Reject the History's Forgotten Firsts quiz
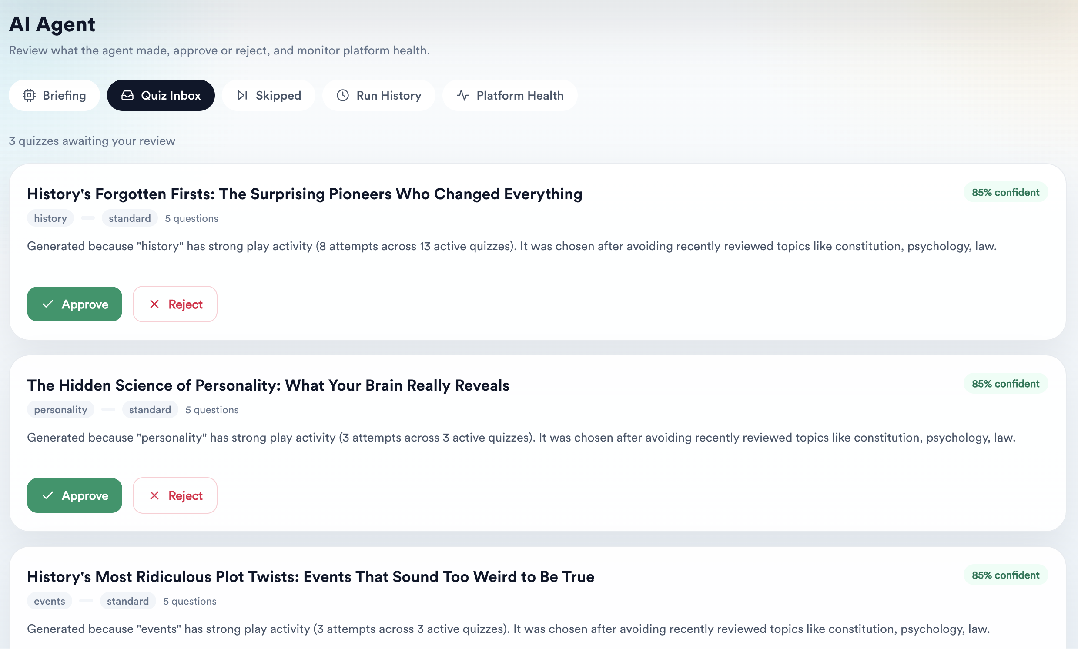1078x649 pixels. tap(174, 304)
